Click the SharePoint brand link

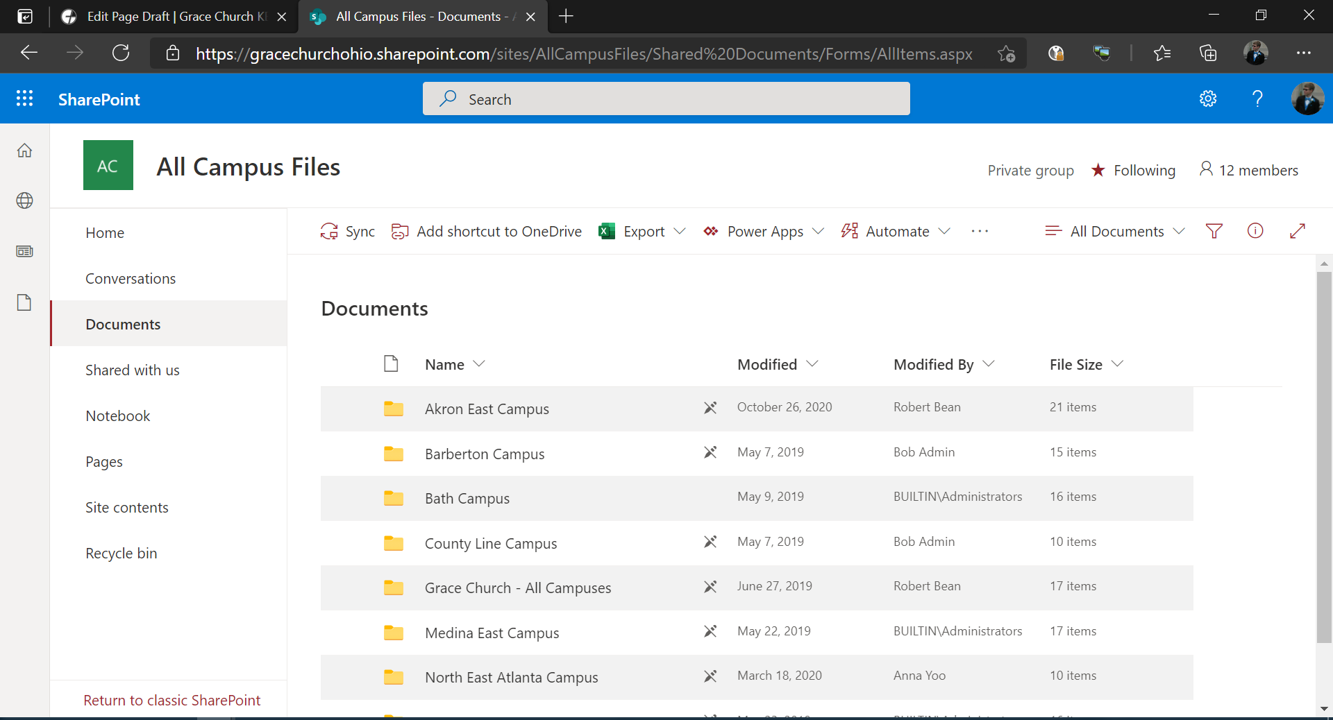click(99, 99)
